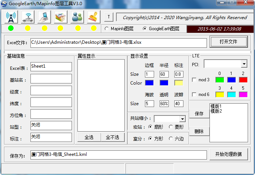The image size is (255, 175).
Task: Click the 海拔 size field with value 5
Action: click(149, 104)
